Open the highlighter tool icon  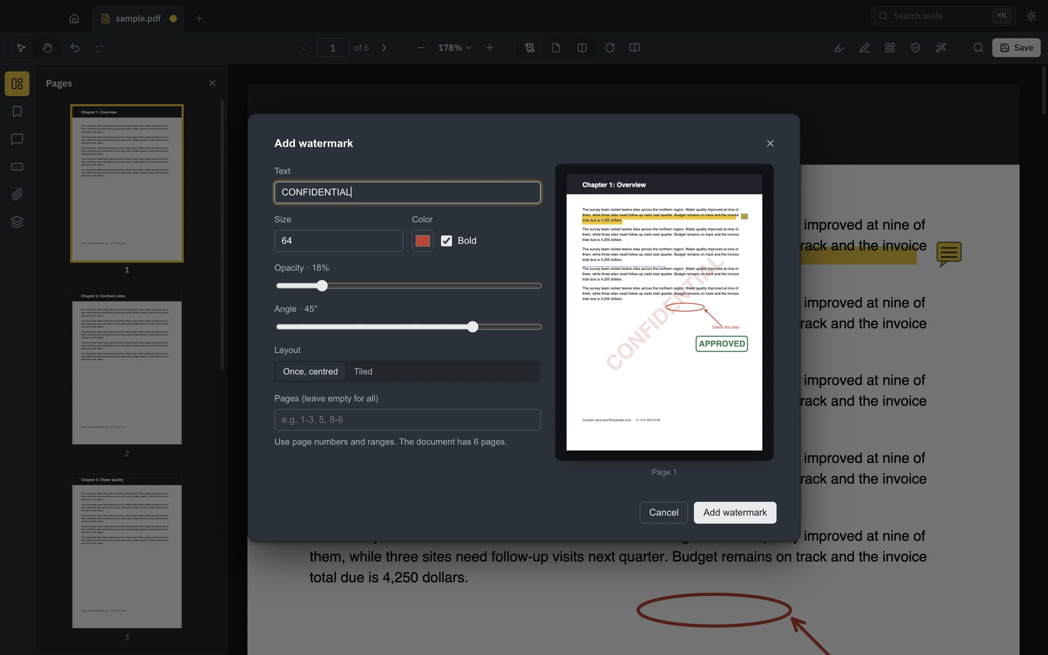pyautogui.click(x=839, y=48)
